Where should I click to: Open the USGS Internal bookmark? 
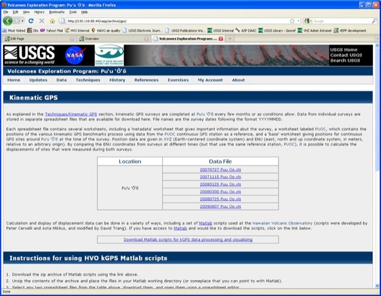click(220, 31)
